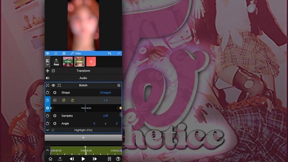Edit the 1.0 value field
Screen dimensions: 288x162
coord(105,100)
